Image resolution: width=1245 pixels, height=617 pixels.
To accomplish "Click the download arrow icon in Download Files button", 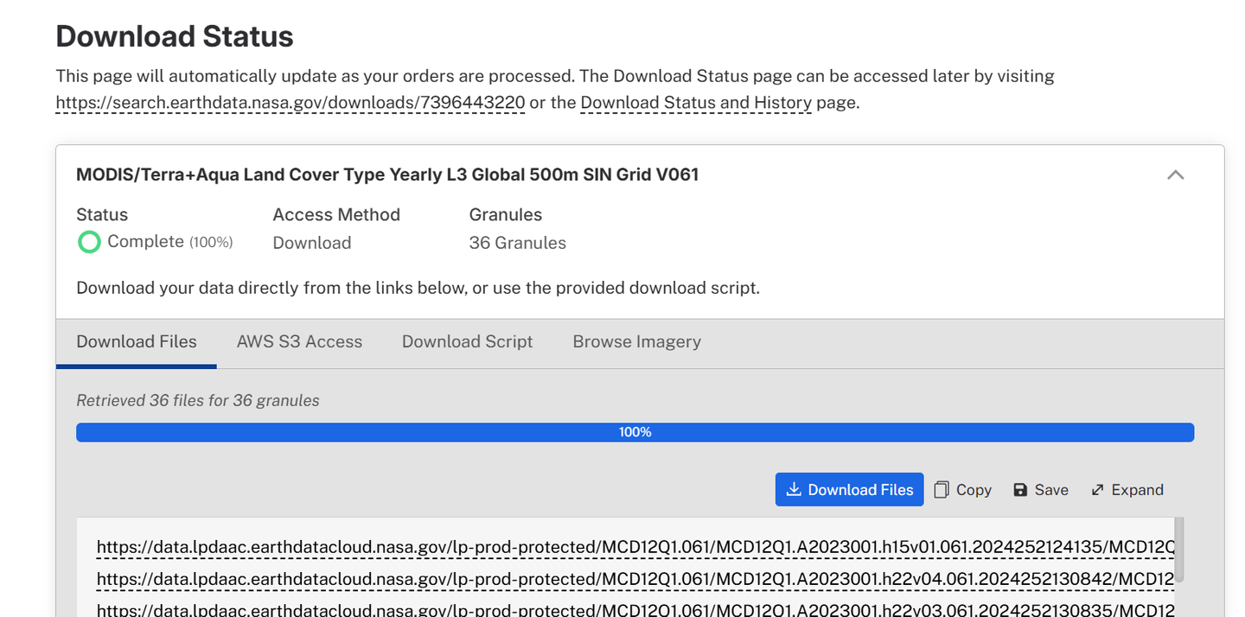I will tap(793, 490).
